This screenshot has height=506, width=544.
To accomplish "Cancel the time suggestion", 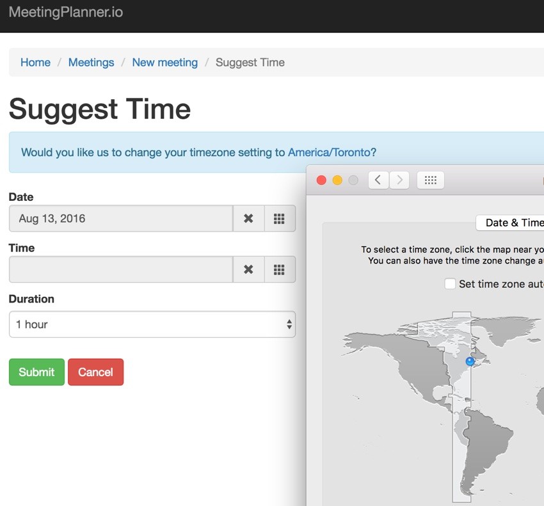I will point(96,372).
